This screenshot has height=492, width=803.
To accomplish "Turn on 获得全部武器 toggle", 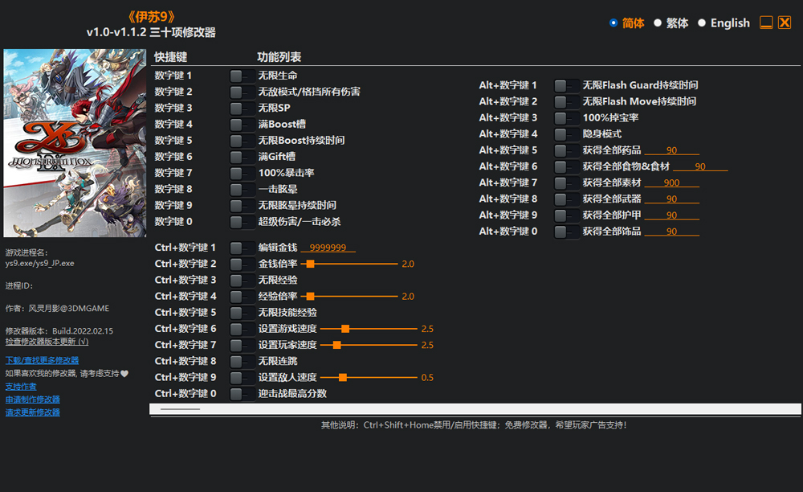I will pos(566,199).
